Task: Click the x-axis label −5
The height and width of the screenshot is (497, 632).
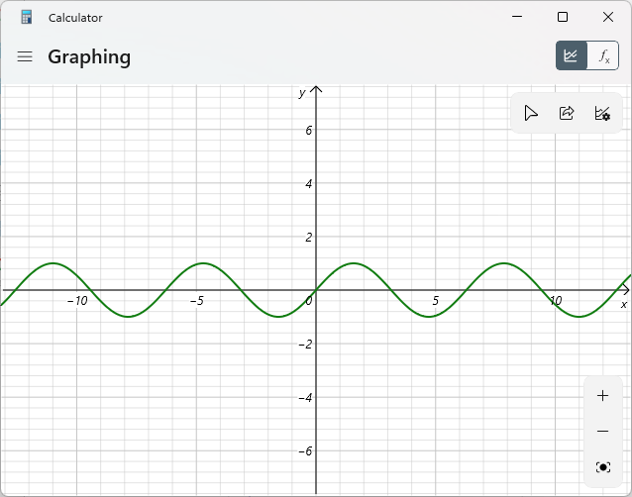Action: 197,301
